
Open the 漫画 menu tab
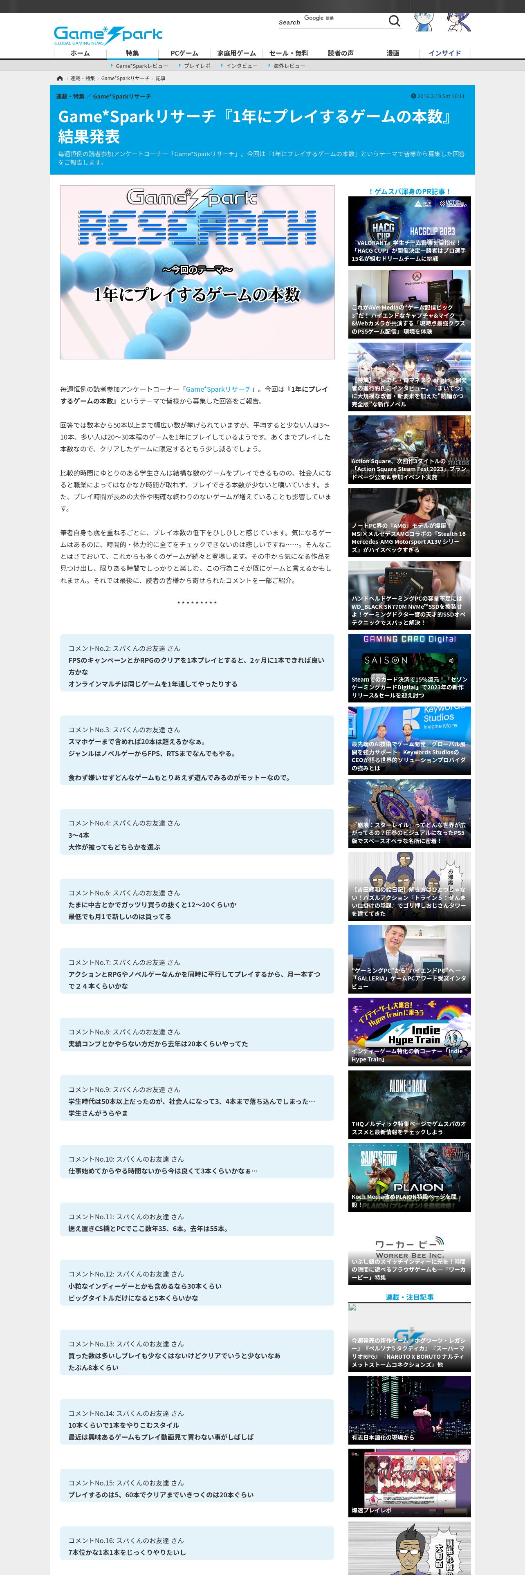(393, 53)
